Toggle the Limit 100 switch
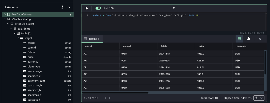The image size is (270, 103). pyautogui.click(x=98, y=8)
